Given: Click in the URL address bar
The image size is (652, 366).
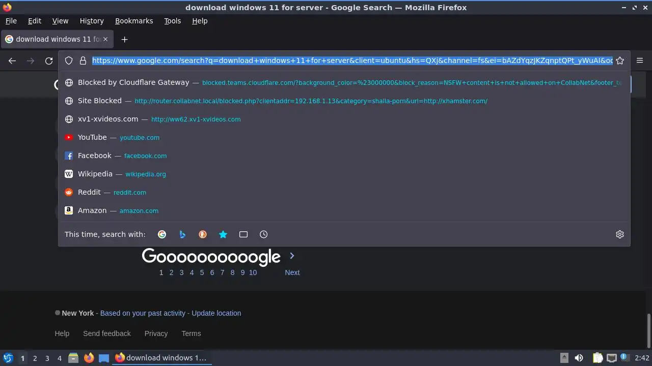Looking at the screenshot, I should (352, 60).
